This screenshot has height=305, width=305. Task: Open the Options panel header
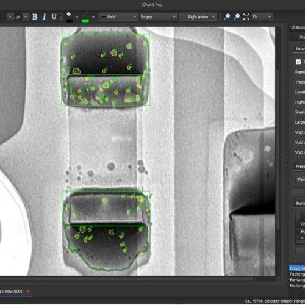click(x=298, y=27)
